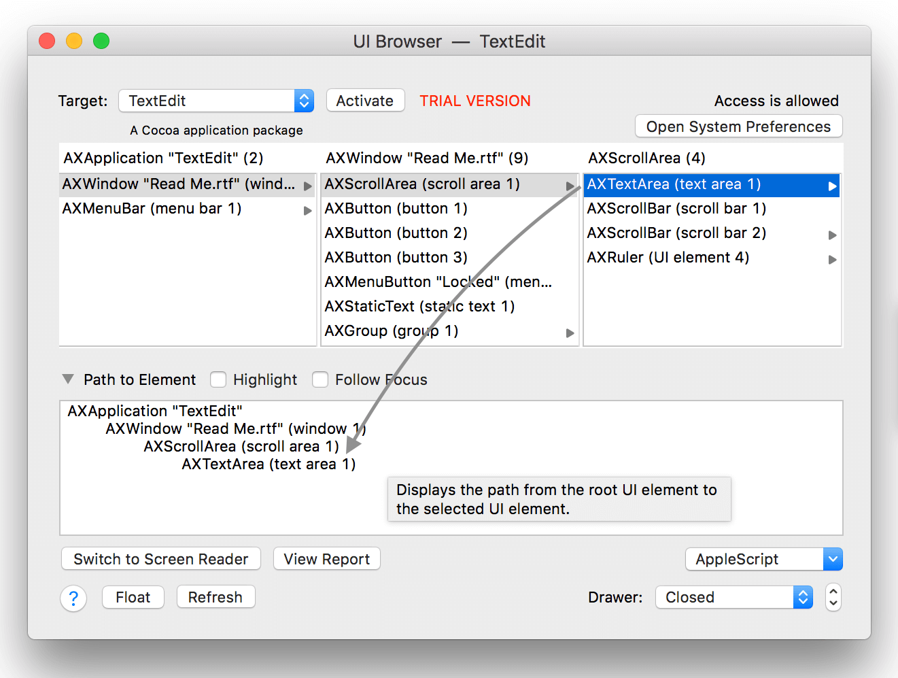Click AXTextArea (text area 1) path line
Screen dimensions: 898x678
coord(269,464)
